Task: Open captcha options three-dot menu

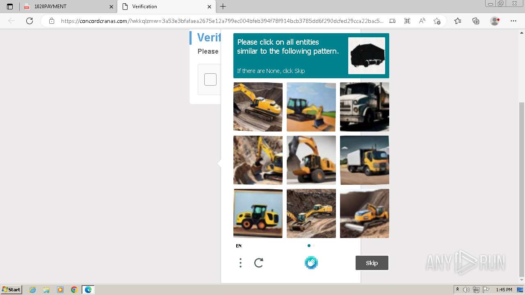Action: coord(240,263)
